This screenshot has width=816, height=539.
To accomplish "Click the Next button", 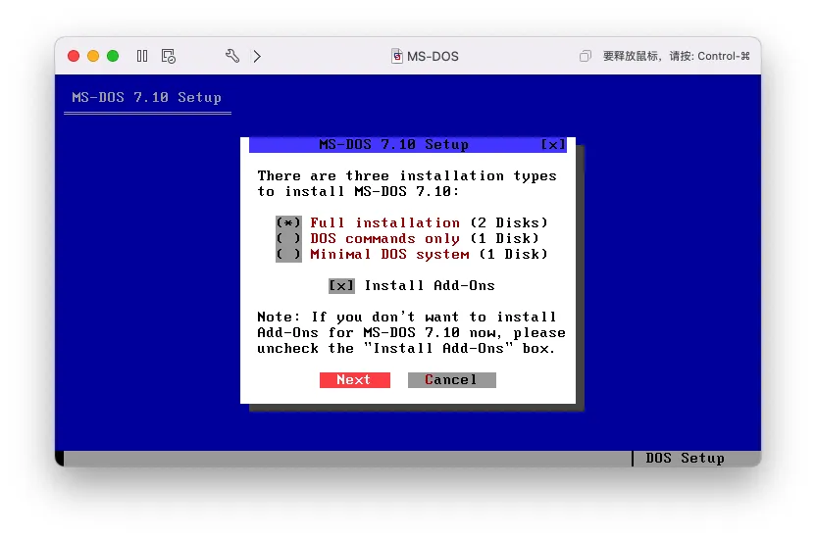I will coord(355,380).
